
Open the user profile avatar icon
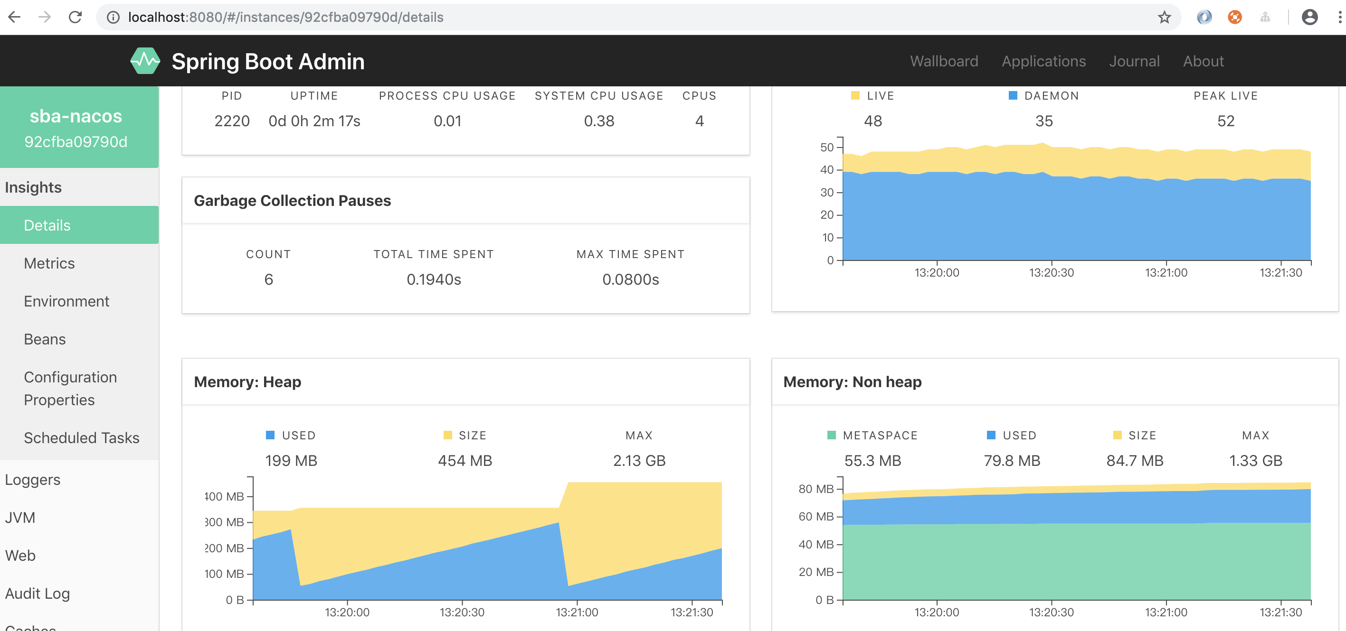point(1309,17)
